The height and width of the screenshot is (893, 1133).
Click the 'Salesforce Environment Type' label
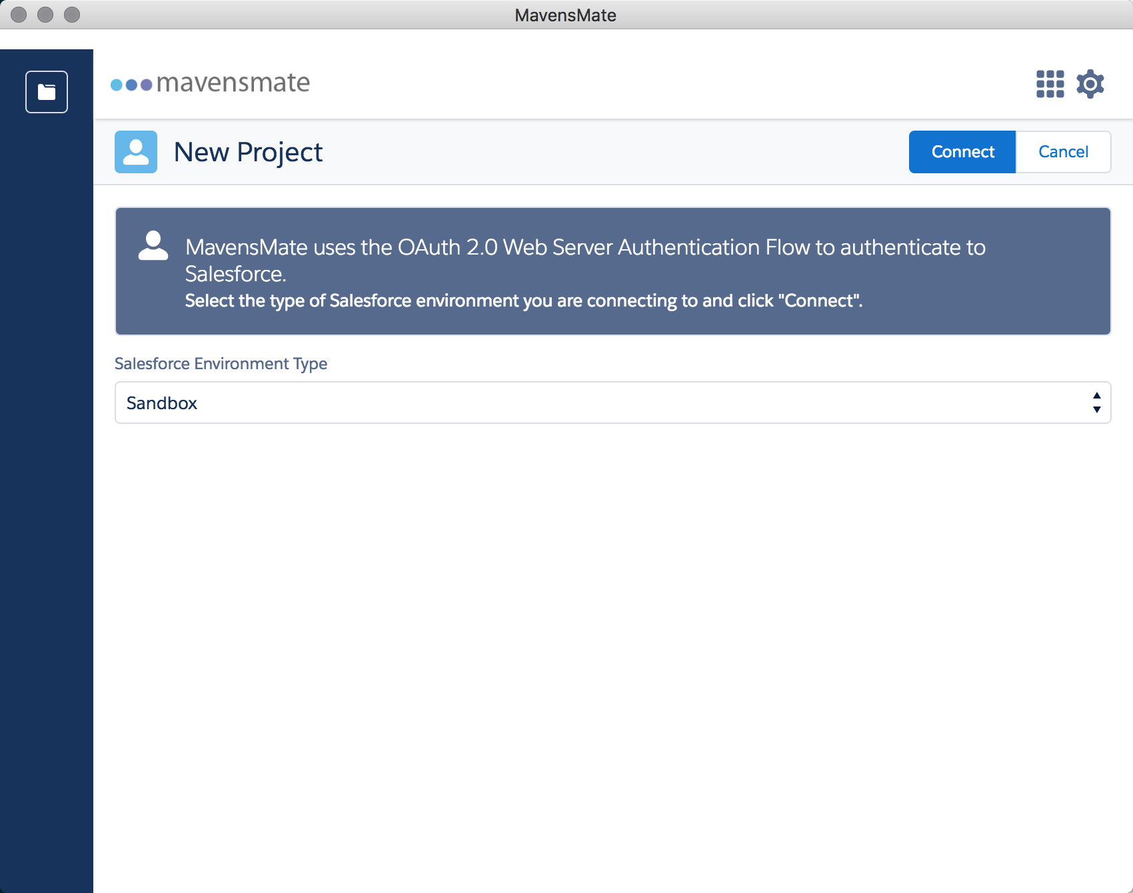pos(221,364)
